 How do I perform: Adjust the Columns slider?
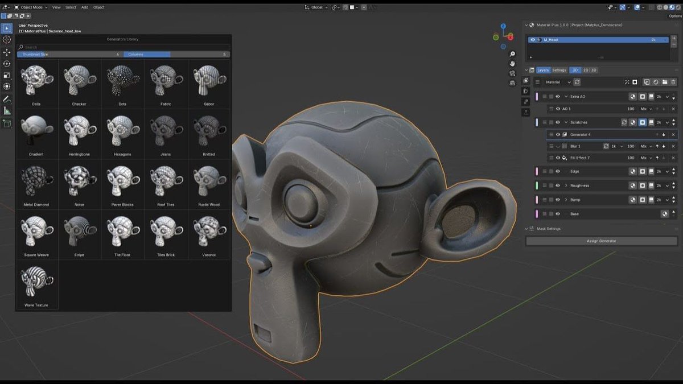click(176, 54)
